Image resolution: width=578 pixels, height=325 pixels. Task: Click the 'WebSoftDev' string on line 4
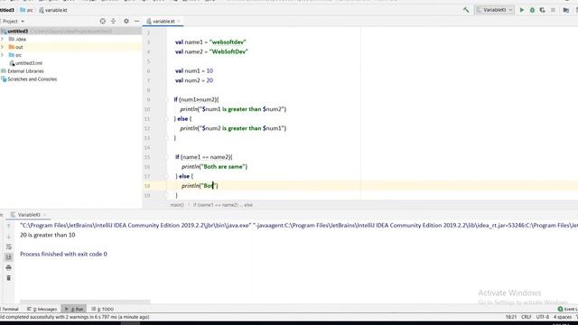(228, 51)
